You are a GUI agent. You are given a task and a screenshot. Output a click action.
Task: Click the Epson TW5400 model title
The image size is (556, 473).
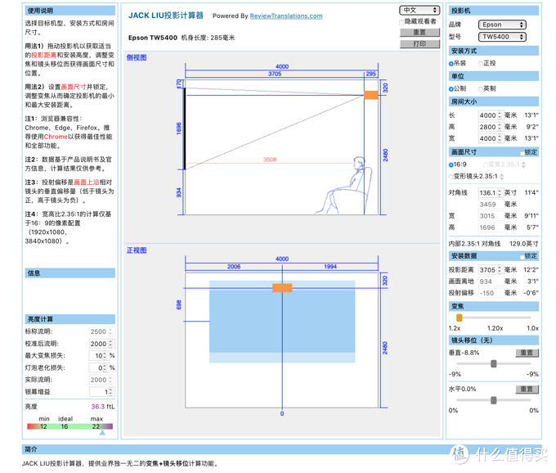(153, 38)
